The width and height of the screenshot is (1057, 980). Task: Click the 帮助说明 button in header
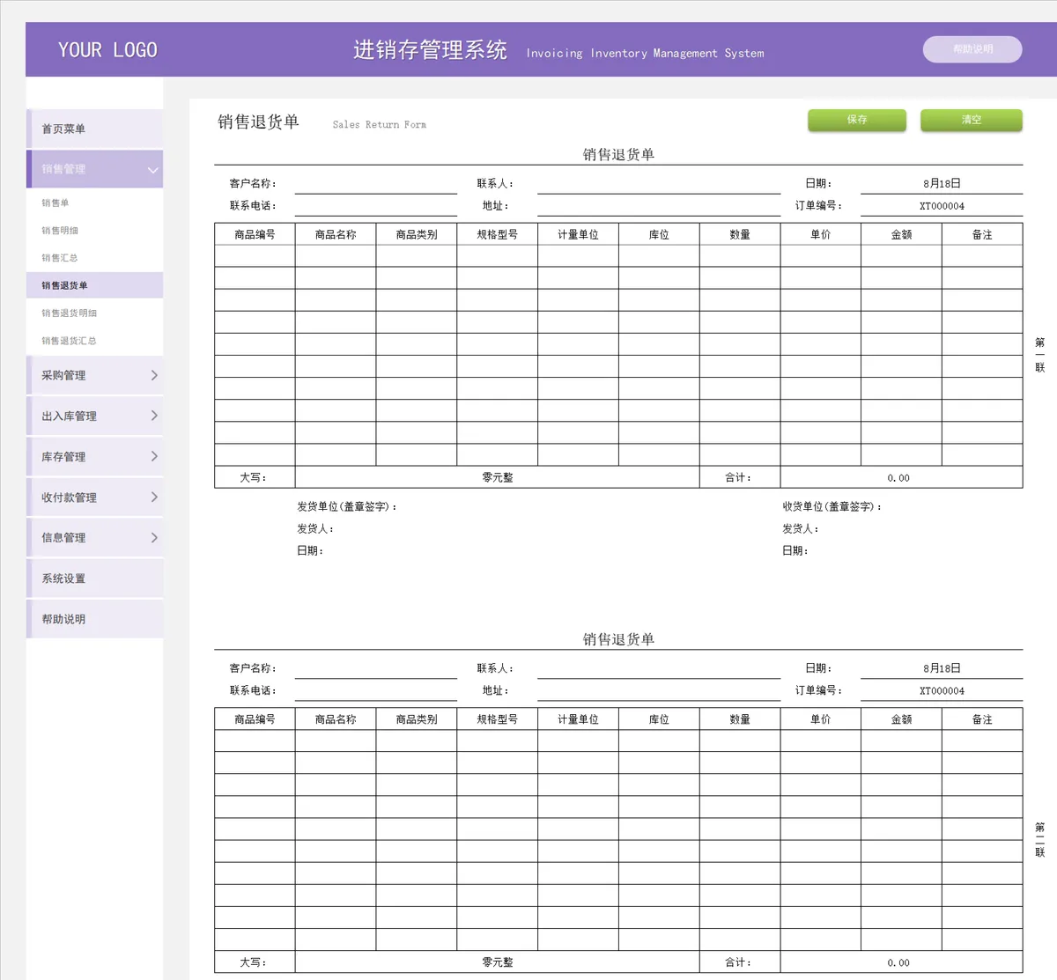[x=972, y=49]
